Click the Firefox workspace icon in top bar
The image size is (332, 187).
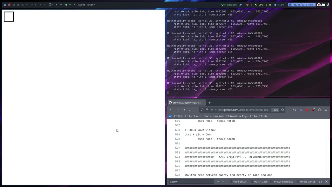tap(5, 5)
